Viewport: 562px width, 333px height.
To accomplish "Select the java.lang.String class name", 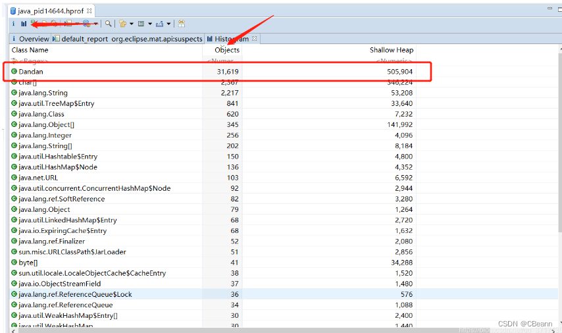I will [x=43, y=93].
